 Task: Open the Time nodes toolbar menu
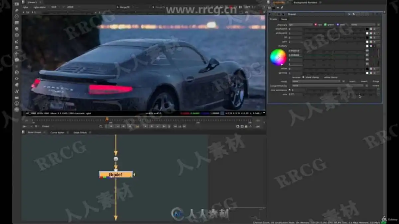point(17,17)
